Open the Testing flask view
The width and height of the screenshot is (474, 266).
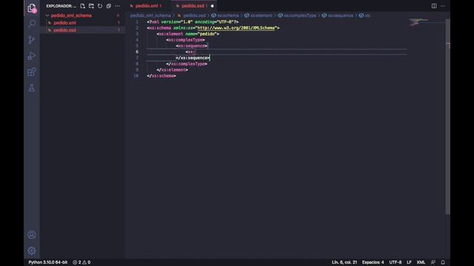click(32, 88)
